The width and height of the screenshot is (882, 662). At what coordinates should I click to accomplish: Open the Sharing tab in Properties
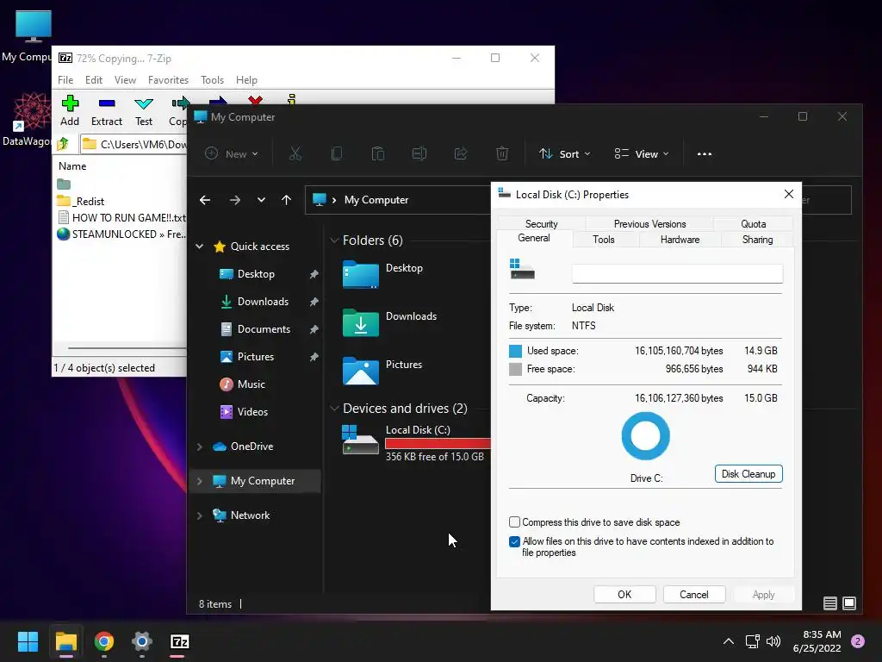coord(757,240)
